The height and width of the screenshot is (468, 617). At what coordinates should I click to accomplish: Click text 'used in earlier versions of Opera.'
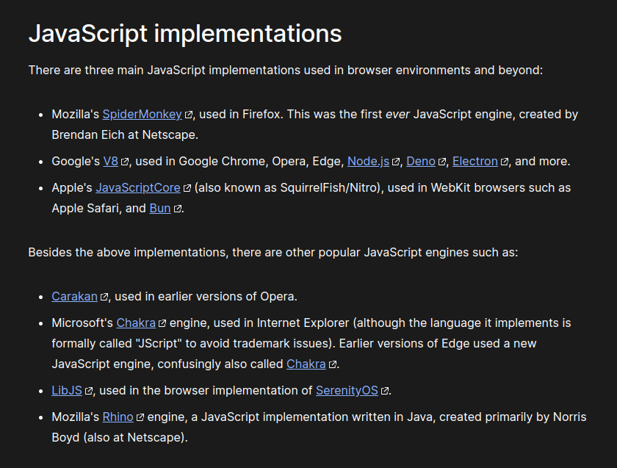click(x=206, y=296)
